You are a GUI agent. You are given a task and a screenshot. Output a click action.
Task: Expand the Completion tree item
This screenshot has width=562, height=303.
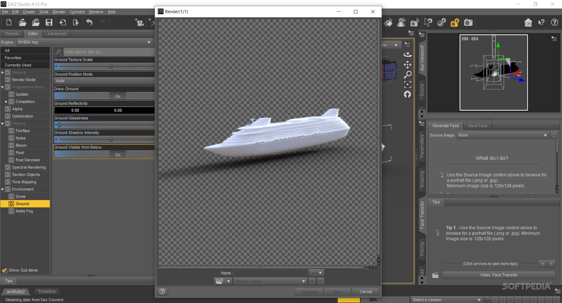click(6, 102)
